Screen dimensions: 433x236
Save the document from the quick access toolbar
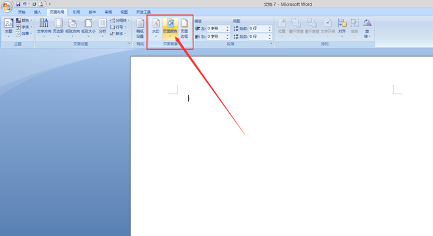(18, 4)
